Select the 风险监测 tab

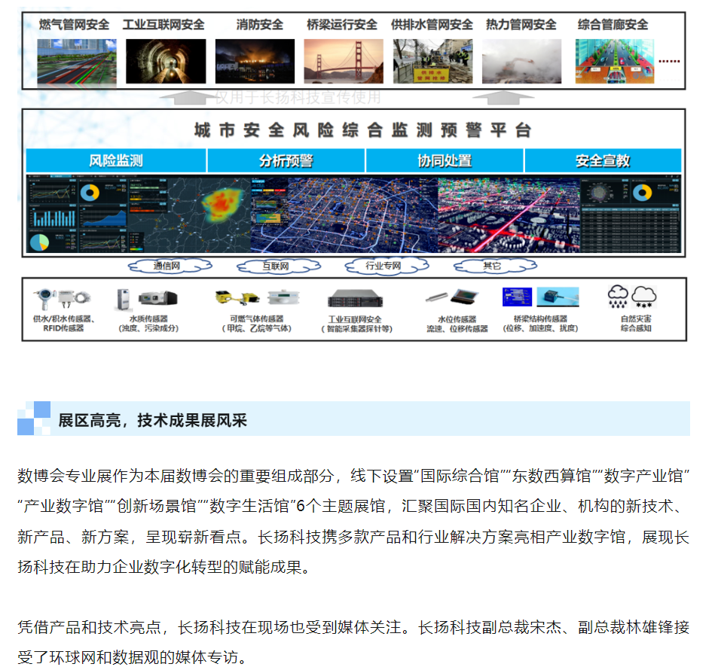[x=116, y=161]
